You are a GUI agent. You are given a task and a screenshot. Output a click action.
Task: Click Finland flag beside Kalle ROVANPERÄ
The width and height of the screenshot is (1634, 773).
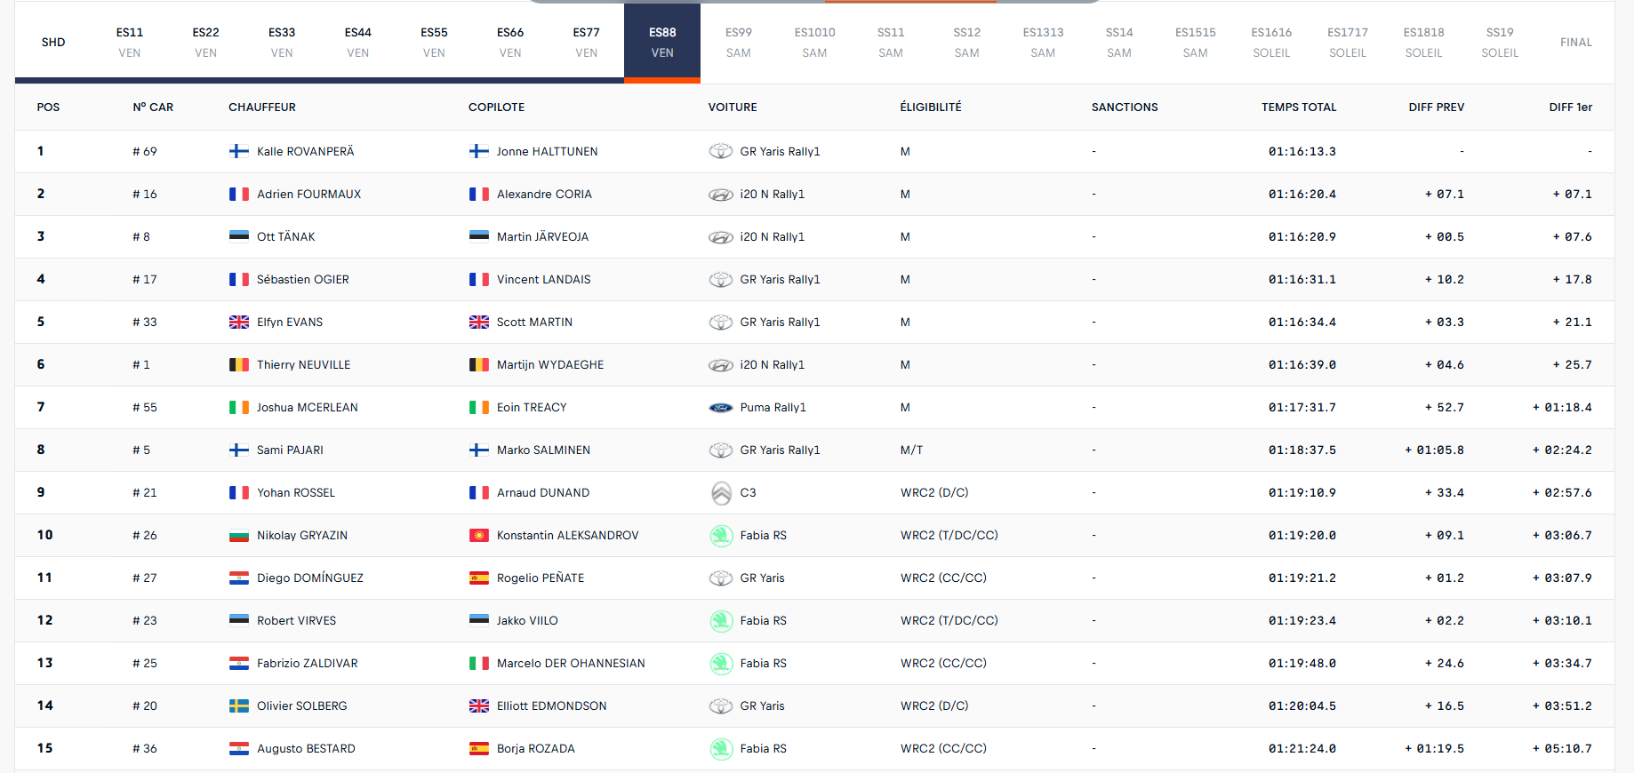pos(239,151)
